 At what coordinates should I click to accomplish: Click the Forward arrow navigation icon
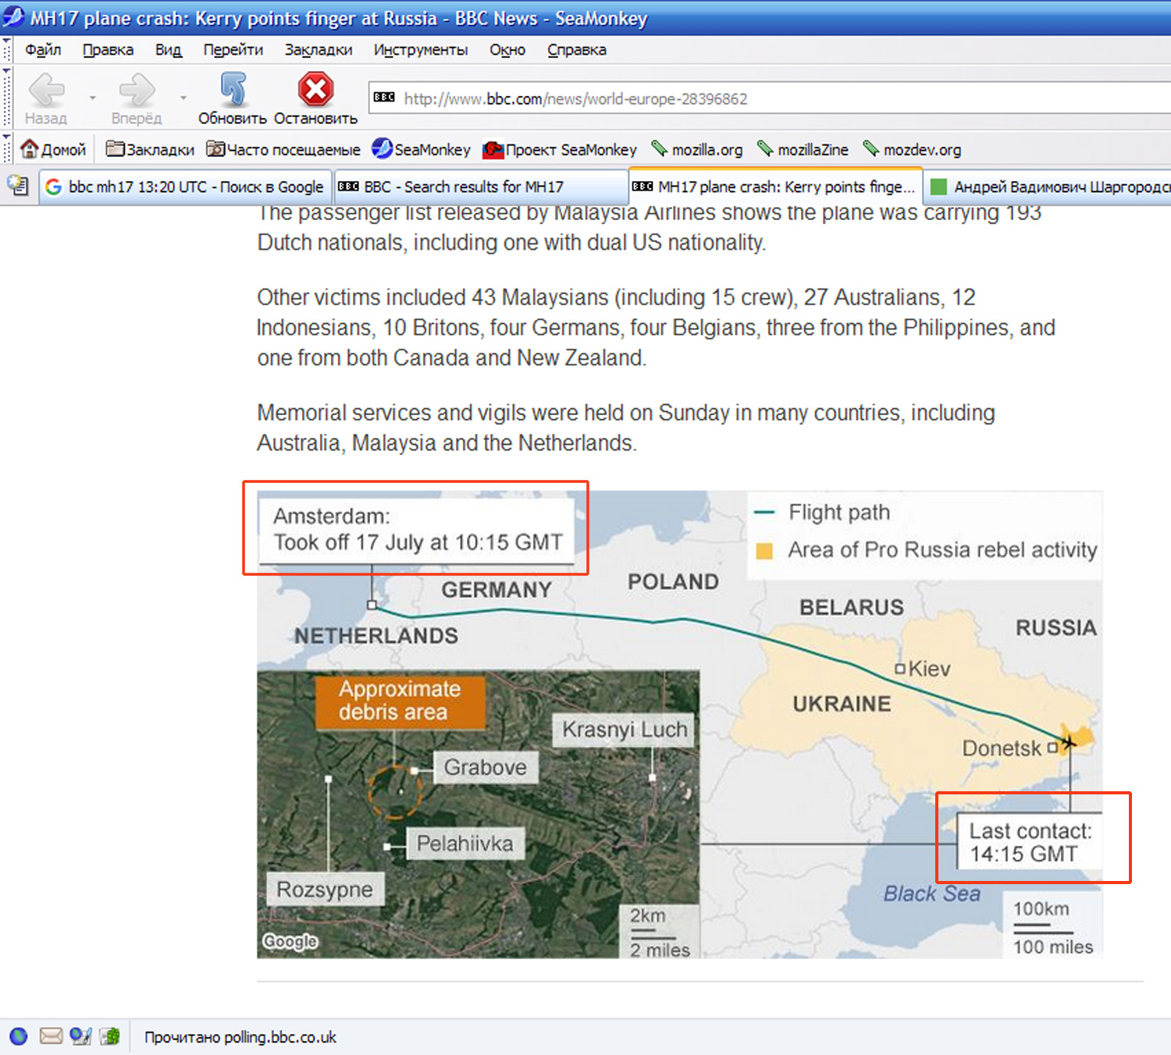(x=137, y=90)
